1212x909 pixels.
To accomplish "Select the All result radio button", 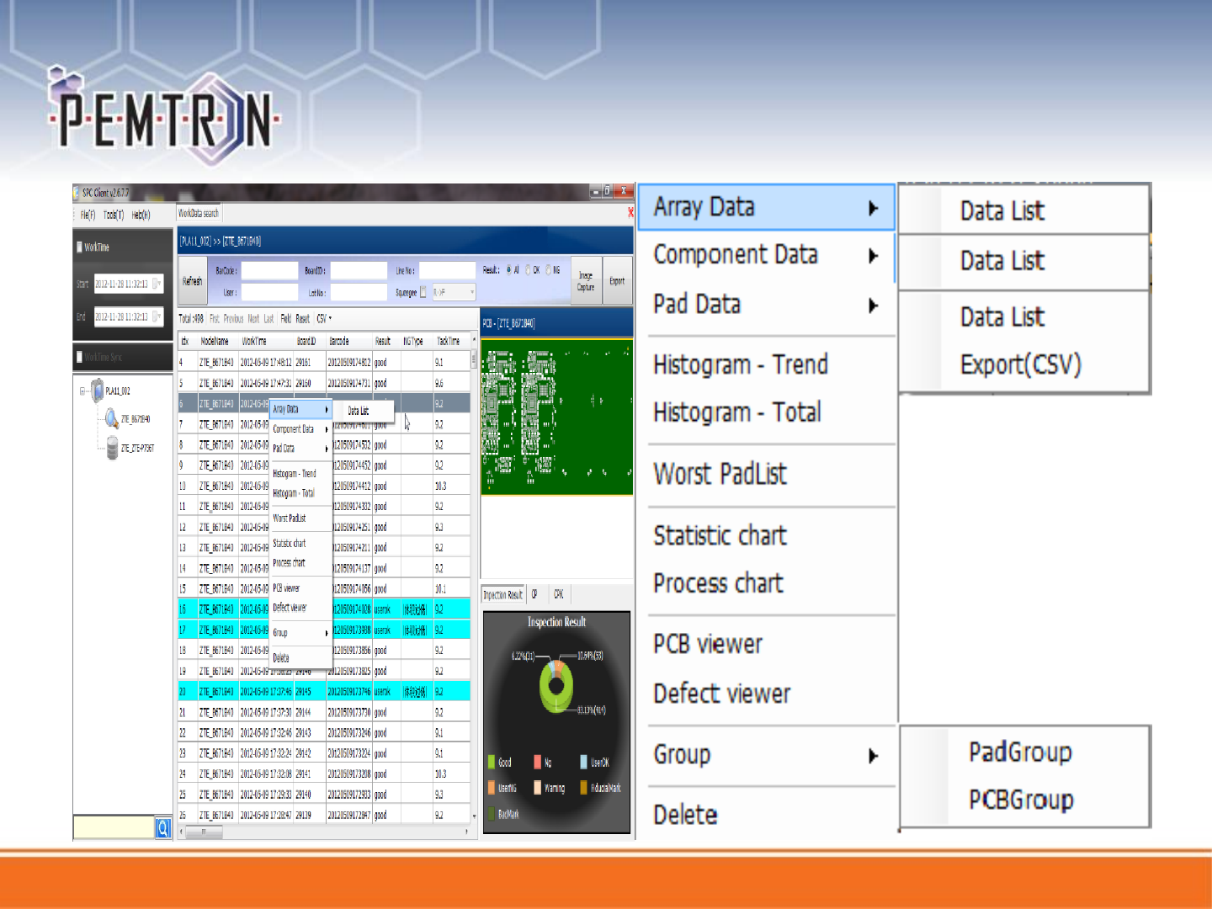I will pos(508,270).
